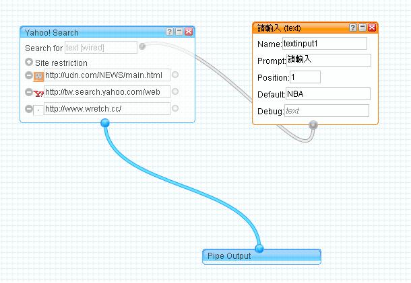
Task: Click the Yahoo! Search output connector dot
Action: point(104,122)
